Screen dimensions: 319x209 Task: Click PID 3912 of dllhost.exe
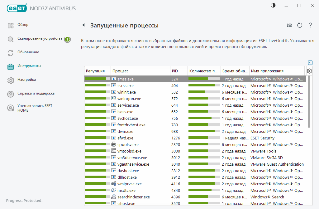click(x=176, y=177)
